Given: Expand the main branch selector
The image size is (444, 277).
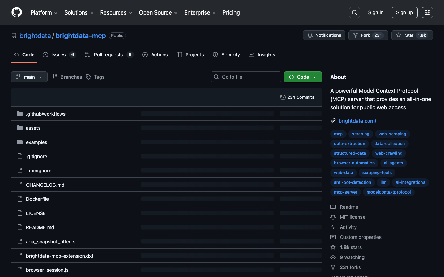Looking at the screenshot, I should coord(29,77).
